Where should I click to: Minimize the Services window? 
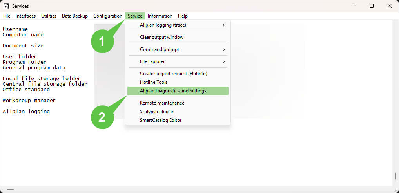354,6
